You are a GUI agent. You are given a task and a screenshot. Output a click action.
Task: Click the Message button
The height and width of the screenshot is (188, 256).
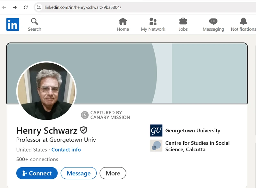pyautogui.click(x=78, y=173)
